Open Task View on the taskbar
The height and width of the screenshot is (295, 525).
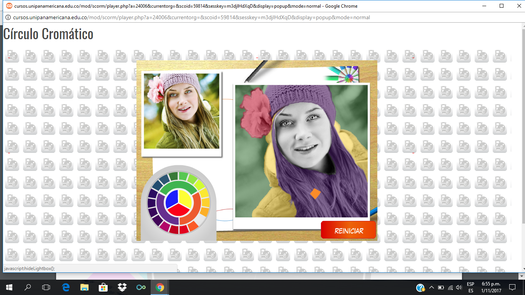46,287
